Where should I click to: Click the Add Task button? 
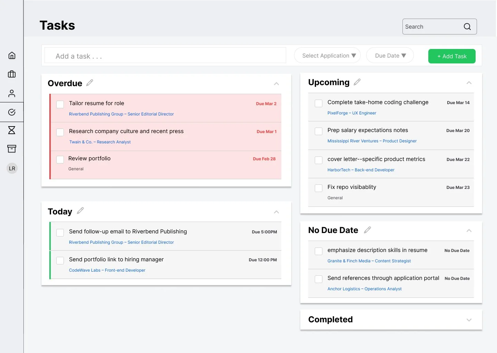coord(451,56)
